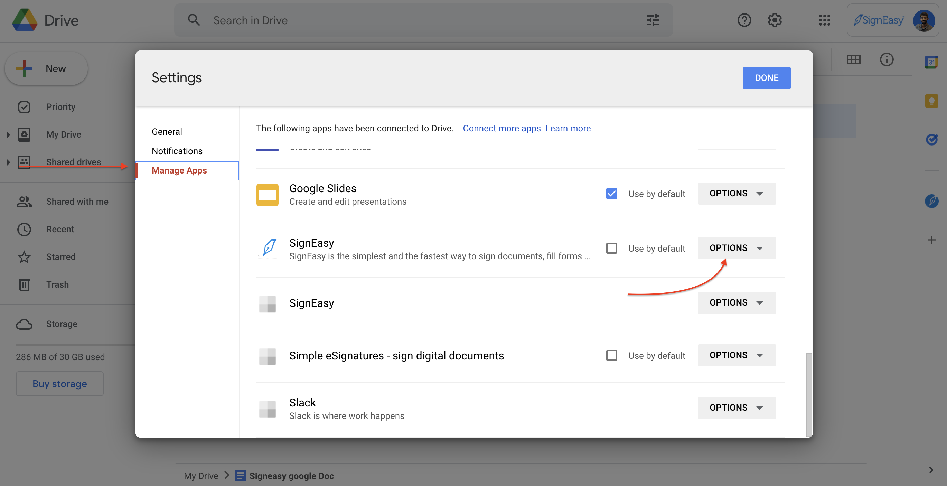Click the 286 MB of 30 GB used text
Viewport: 947px width, 486px height.
60,357
